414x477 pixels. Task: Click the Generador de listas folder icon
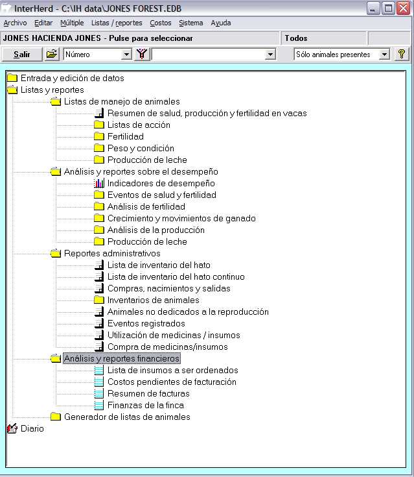56,417
